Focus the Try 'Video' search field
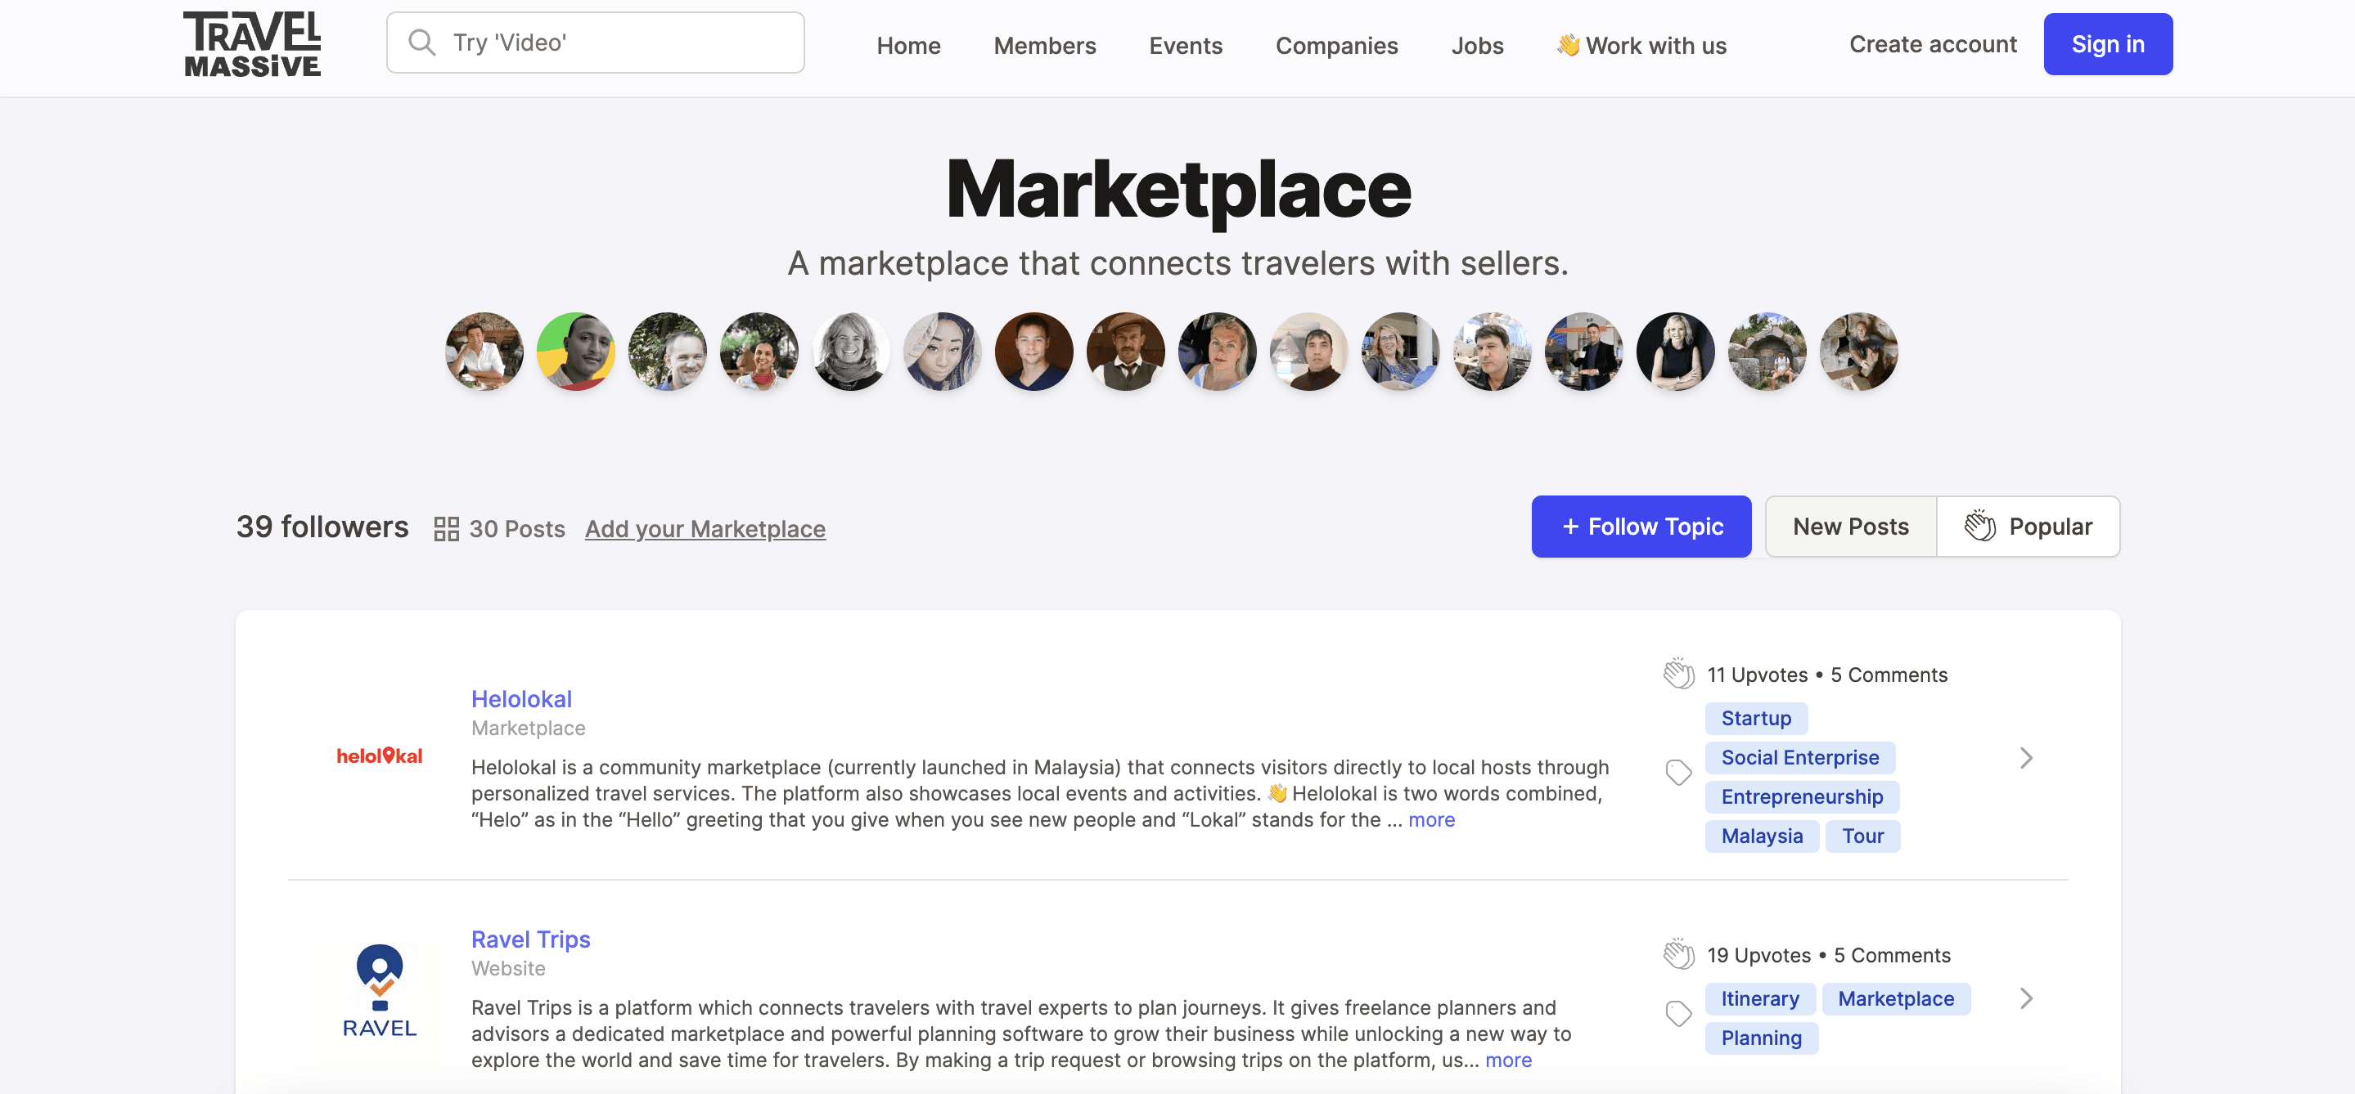 tap(622, 43)
